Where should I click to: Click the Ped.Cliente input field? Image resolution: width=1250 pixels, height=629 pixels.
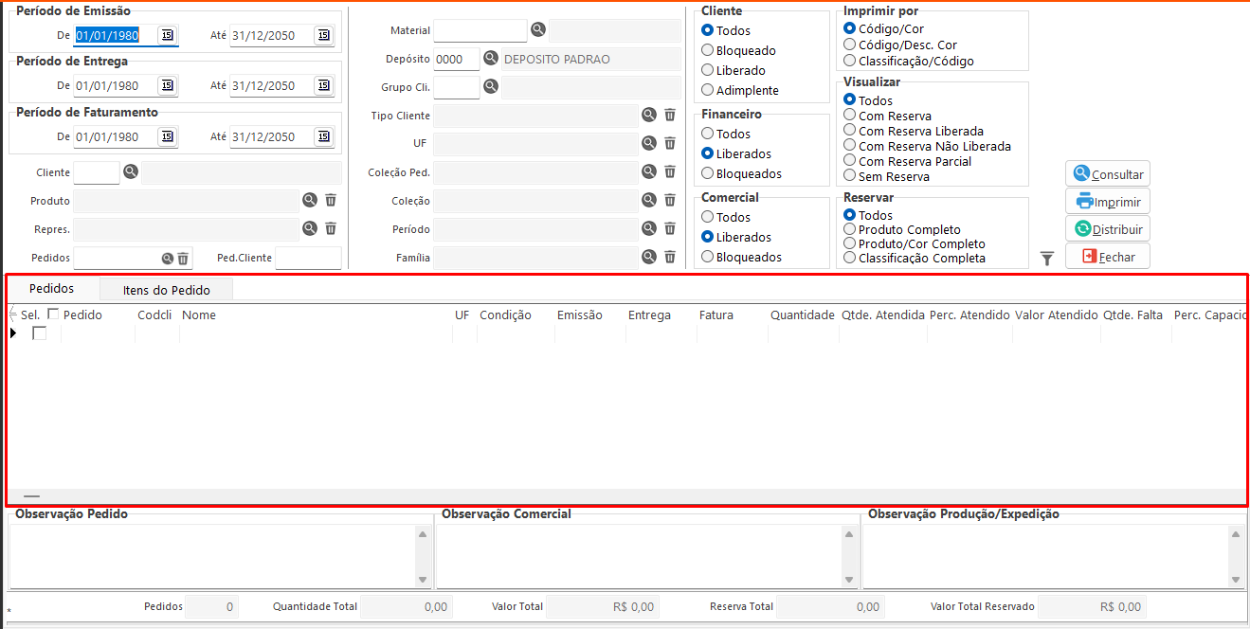307,258
